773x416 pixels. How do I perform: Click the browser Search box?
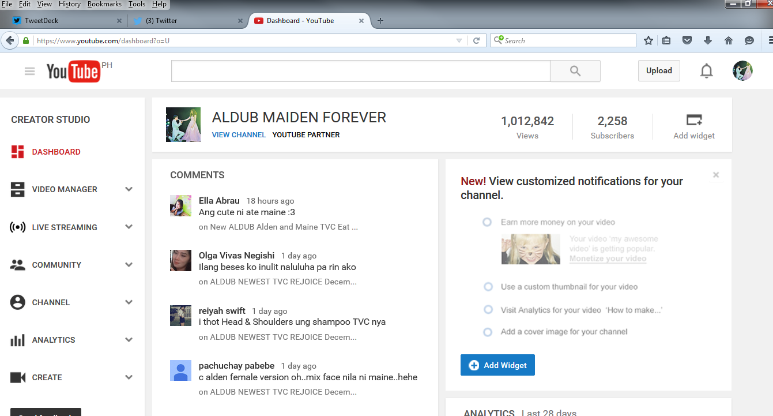point(563,40)
